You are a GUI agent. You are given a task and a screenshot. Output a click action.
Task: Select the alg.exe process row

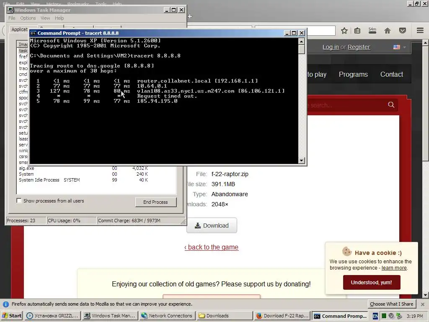click(x=96, y=168)
